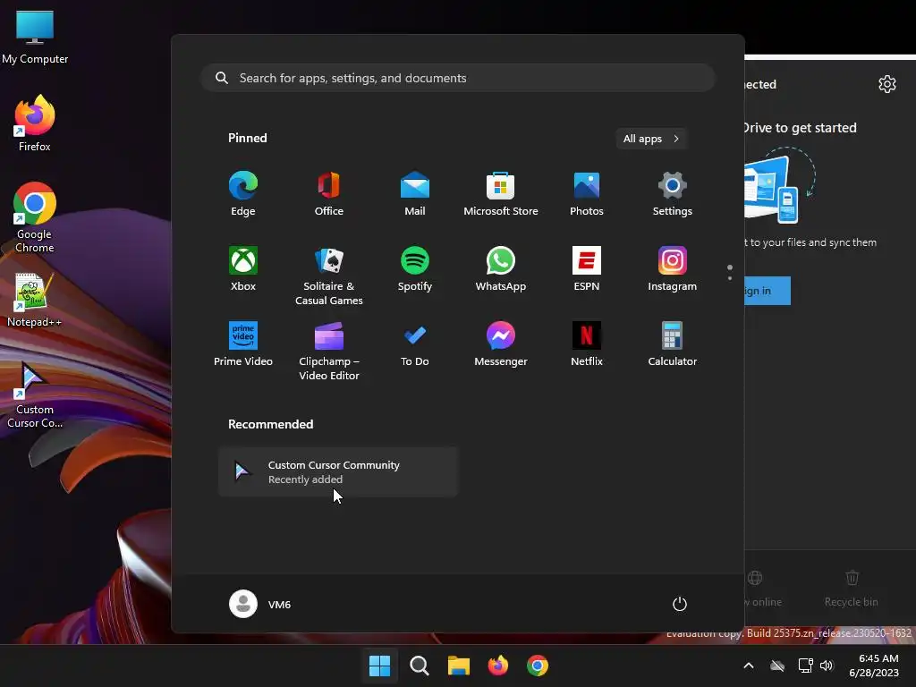916x687 pixels.
Task: Go to next page of pinned apps
Action: tap(730, 278)
